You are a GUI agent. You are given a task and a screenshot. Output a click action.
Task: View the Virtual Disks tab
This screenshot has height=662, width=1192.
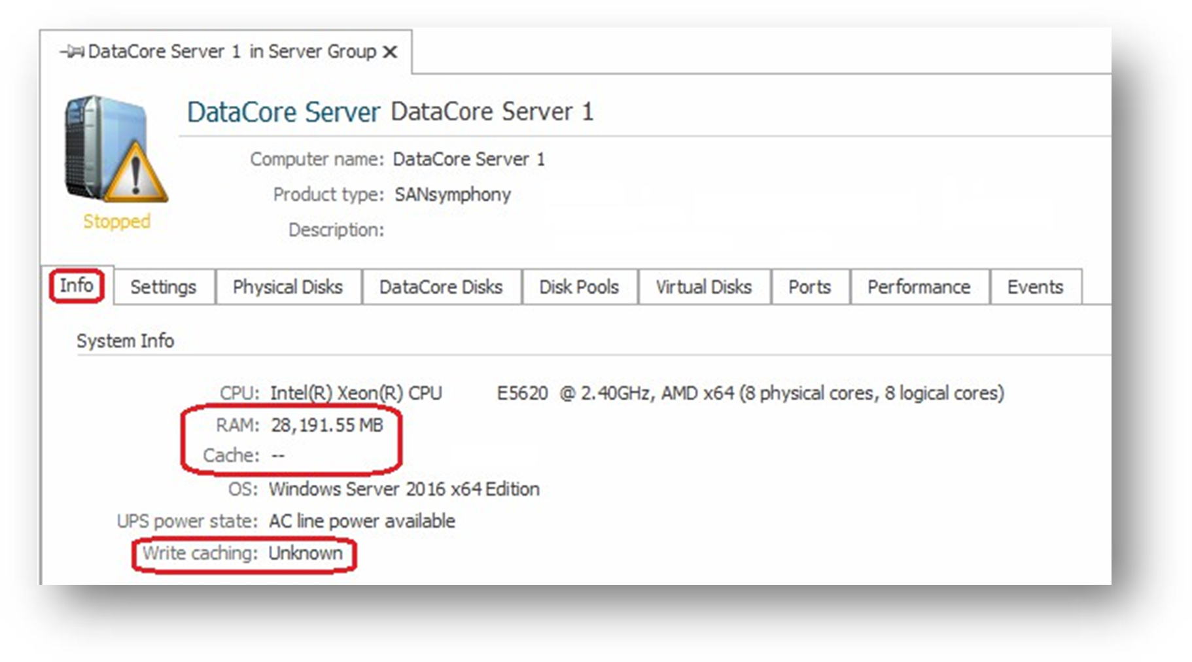pos(703,287)
